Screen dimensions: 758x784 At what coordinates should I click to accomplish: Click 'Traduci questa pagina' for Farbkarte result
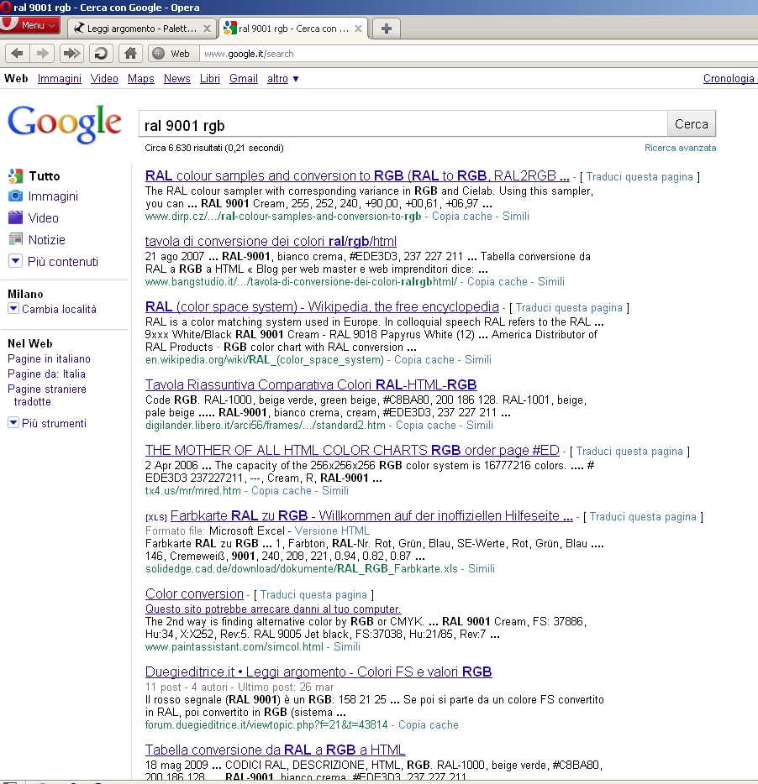(x=643, y=517)
